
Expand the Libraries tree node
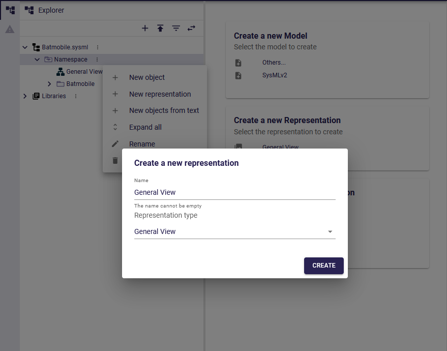(x=25, y=96)
